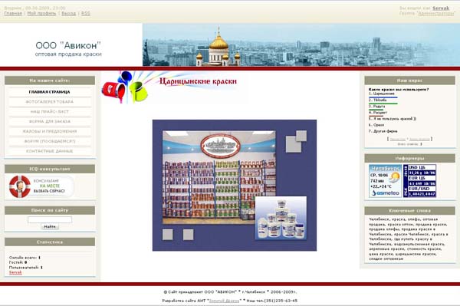Click the Выход logout link
This screenshot has height=306, width=460.
(69, 14)
